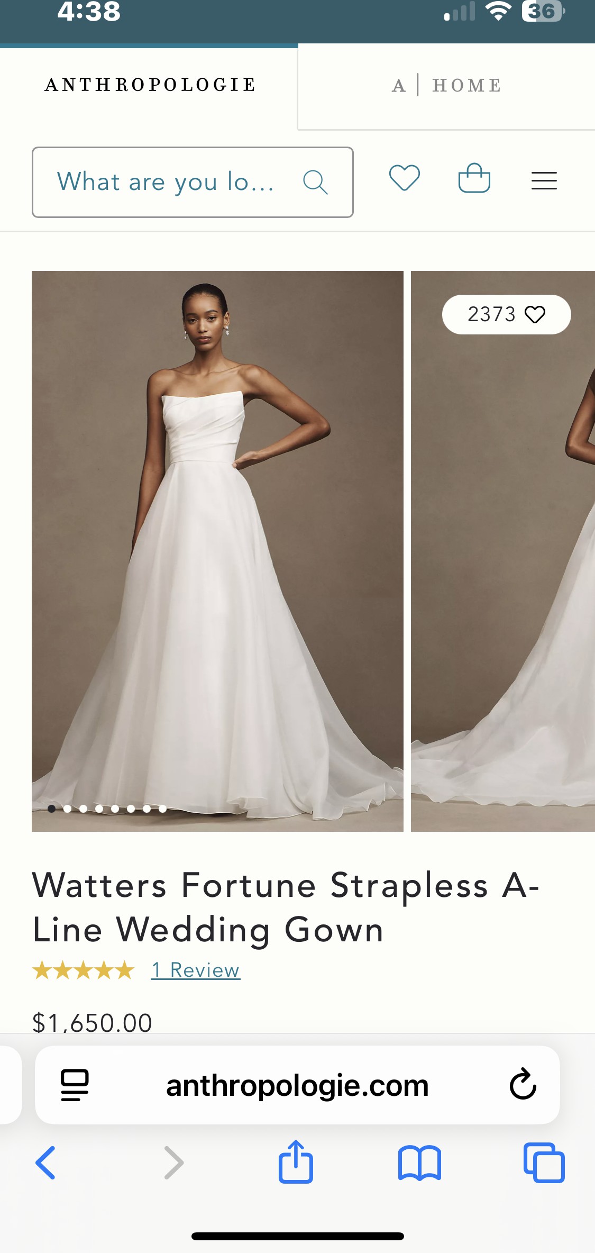595x1253 pixels.
Task: Open Safari bookmarks book icon
Action: pyautogui.click(x=420, y=1163)
